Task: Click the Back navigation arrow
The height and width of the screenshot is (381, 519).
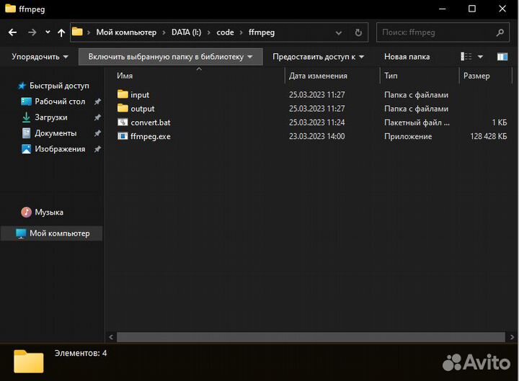Action: [x=12, y=32]
